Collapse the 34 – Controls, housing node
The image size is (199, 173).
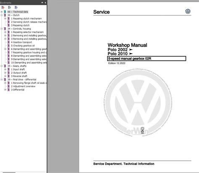coord(2,29)
